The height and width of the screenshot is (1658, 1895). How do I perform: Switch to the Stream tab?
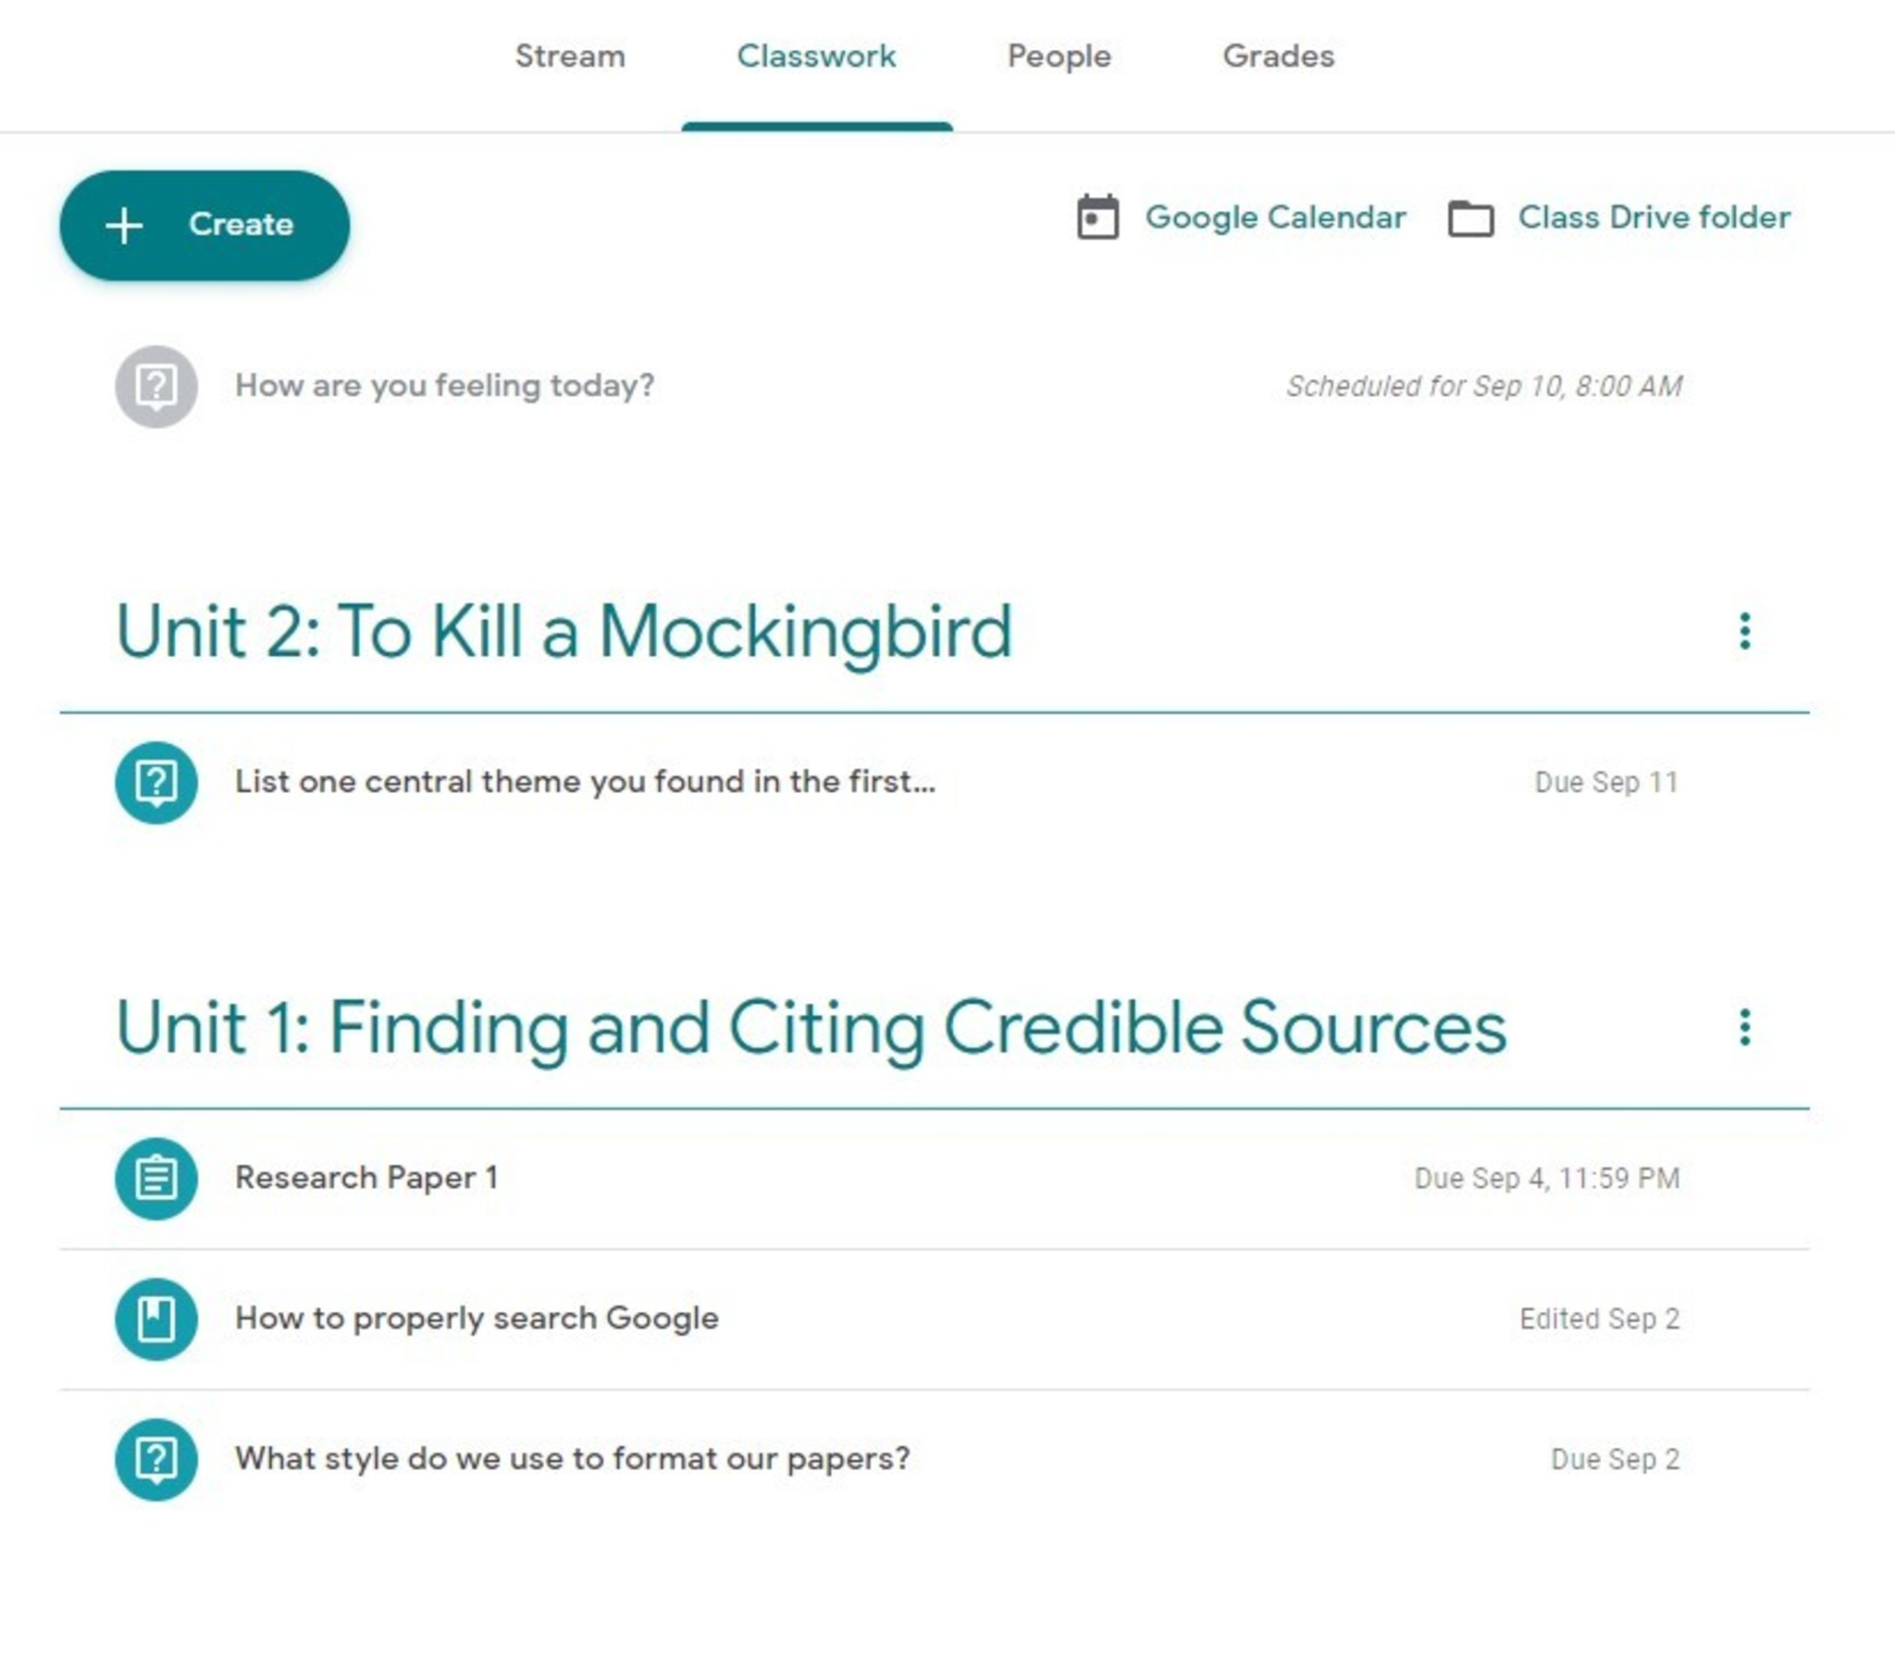(570, 56)
